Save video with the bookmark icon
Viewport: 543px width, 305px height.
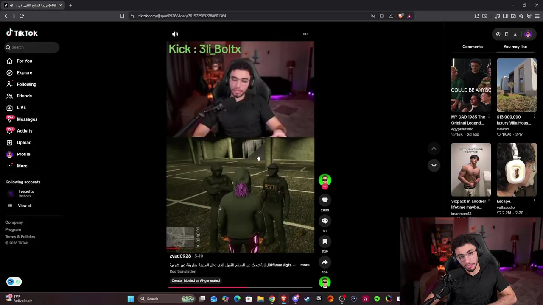[325, 241]
